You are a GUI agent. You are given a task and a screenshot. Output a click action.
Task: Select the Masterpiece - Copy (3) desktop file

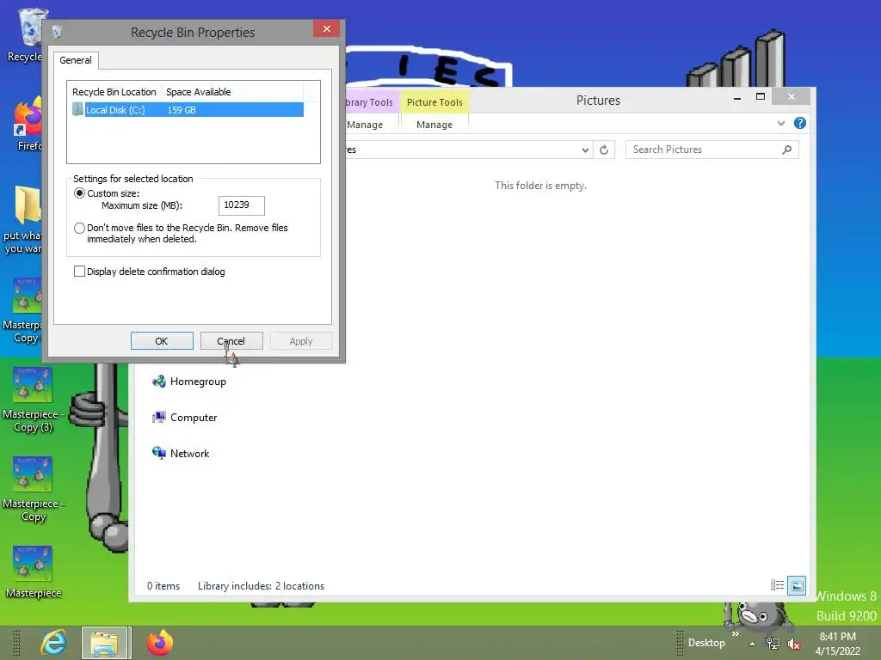tap(33, 400)
